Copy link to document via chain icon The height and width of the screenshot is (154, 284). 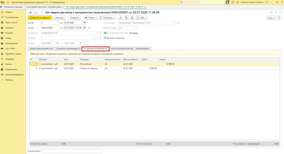tap(271, 12)
